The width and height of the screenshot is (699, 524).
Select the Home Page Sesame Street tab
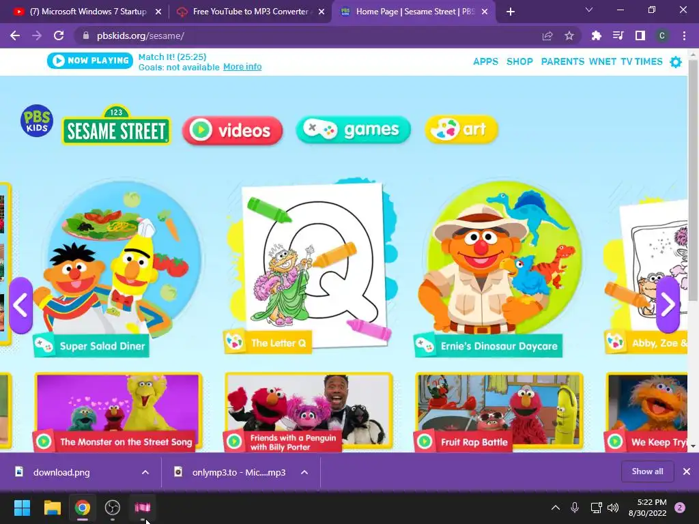click(413, 12)
